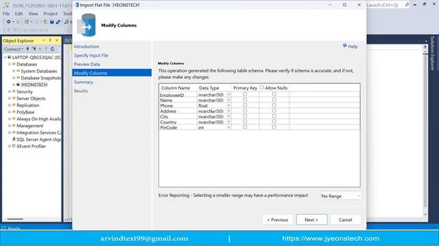The image size is (439, 246).
Task: Click the Help icon in the import dialog
Action: [344, 46]
